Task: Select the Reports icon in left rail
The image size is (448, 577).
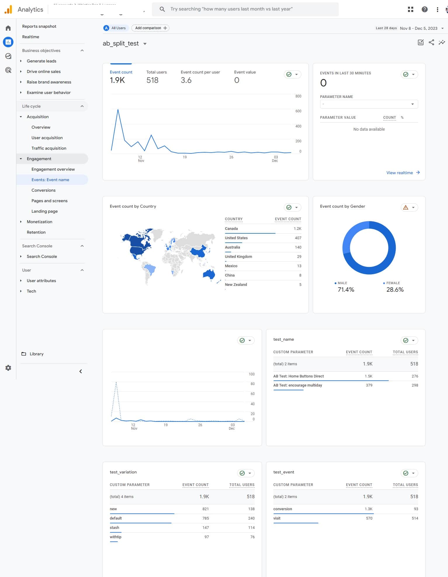Action: 8,42
